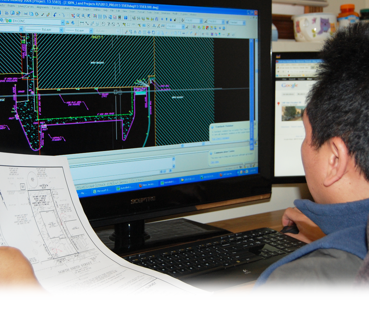
Task: Click the Layer Previous icon
Action: (x=73, y=22)
